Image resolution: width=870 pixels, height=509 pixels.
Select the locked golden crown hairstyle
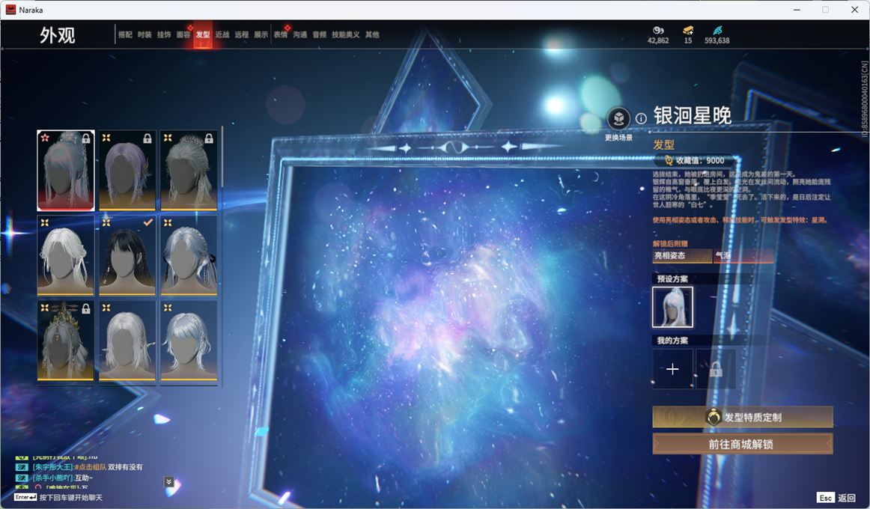click(65, 341)
